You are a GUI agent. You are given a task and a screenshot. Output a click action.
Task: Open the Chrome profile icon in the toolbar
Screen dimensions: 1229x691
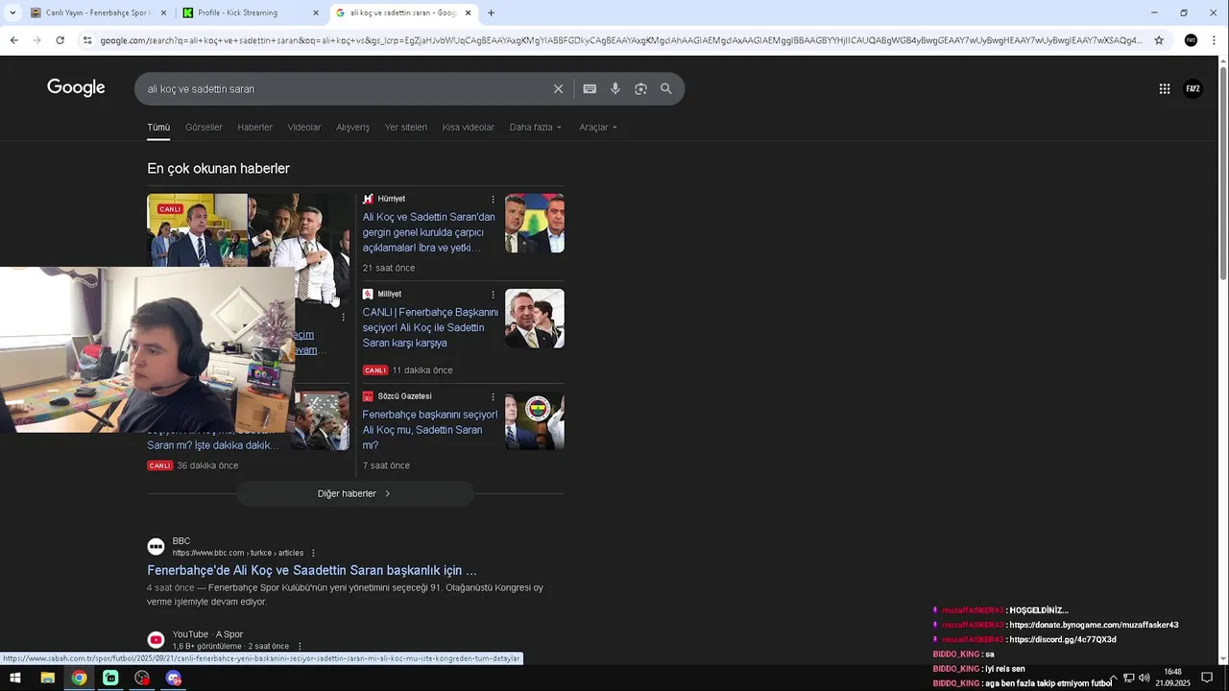point(1191,40)
